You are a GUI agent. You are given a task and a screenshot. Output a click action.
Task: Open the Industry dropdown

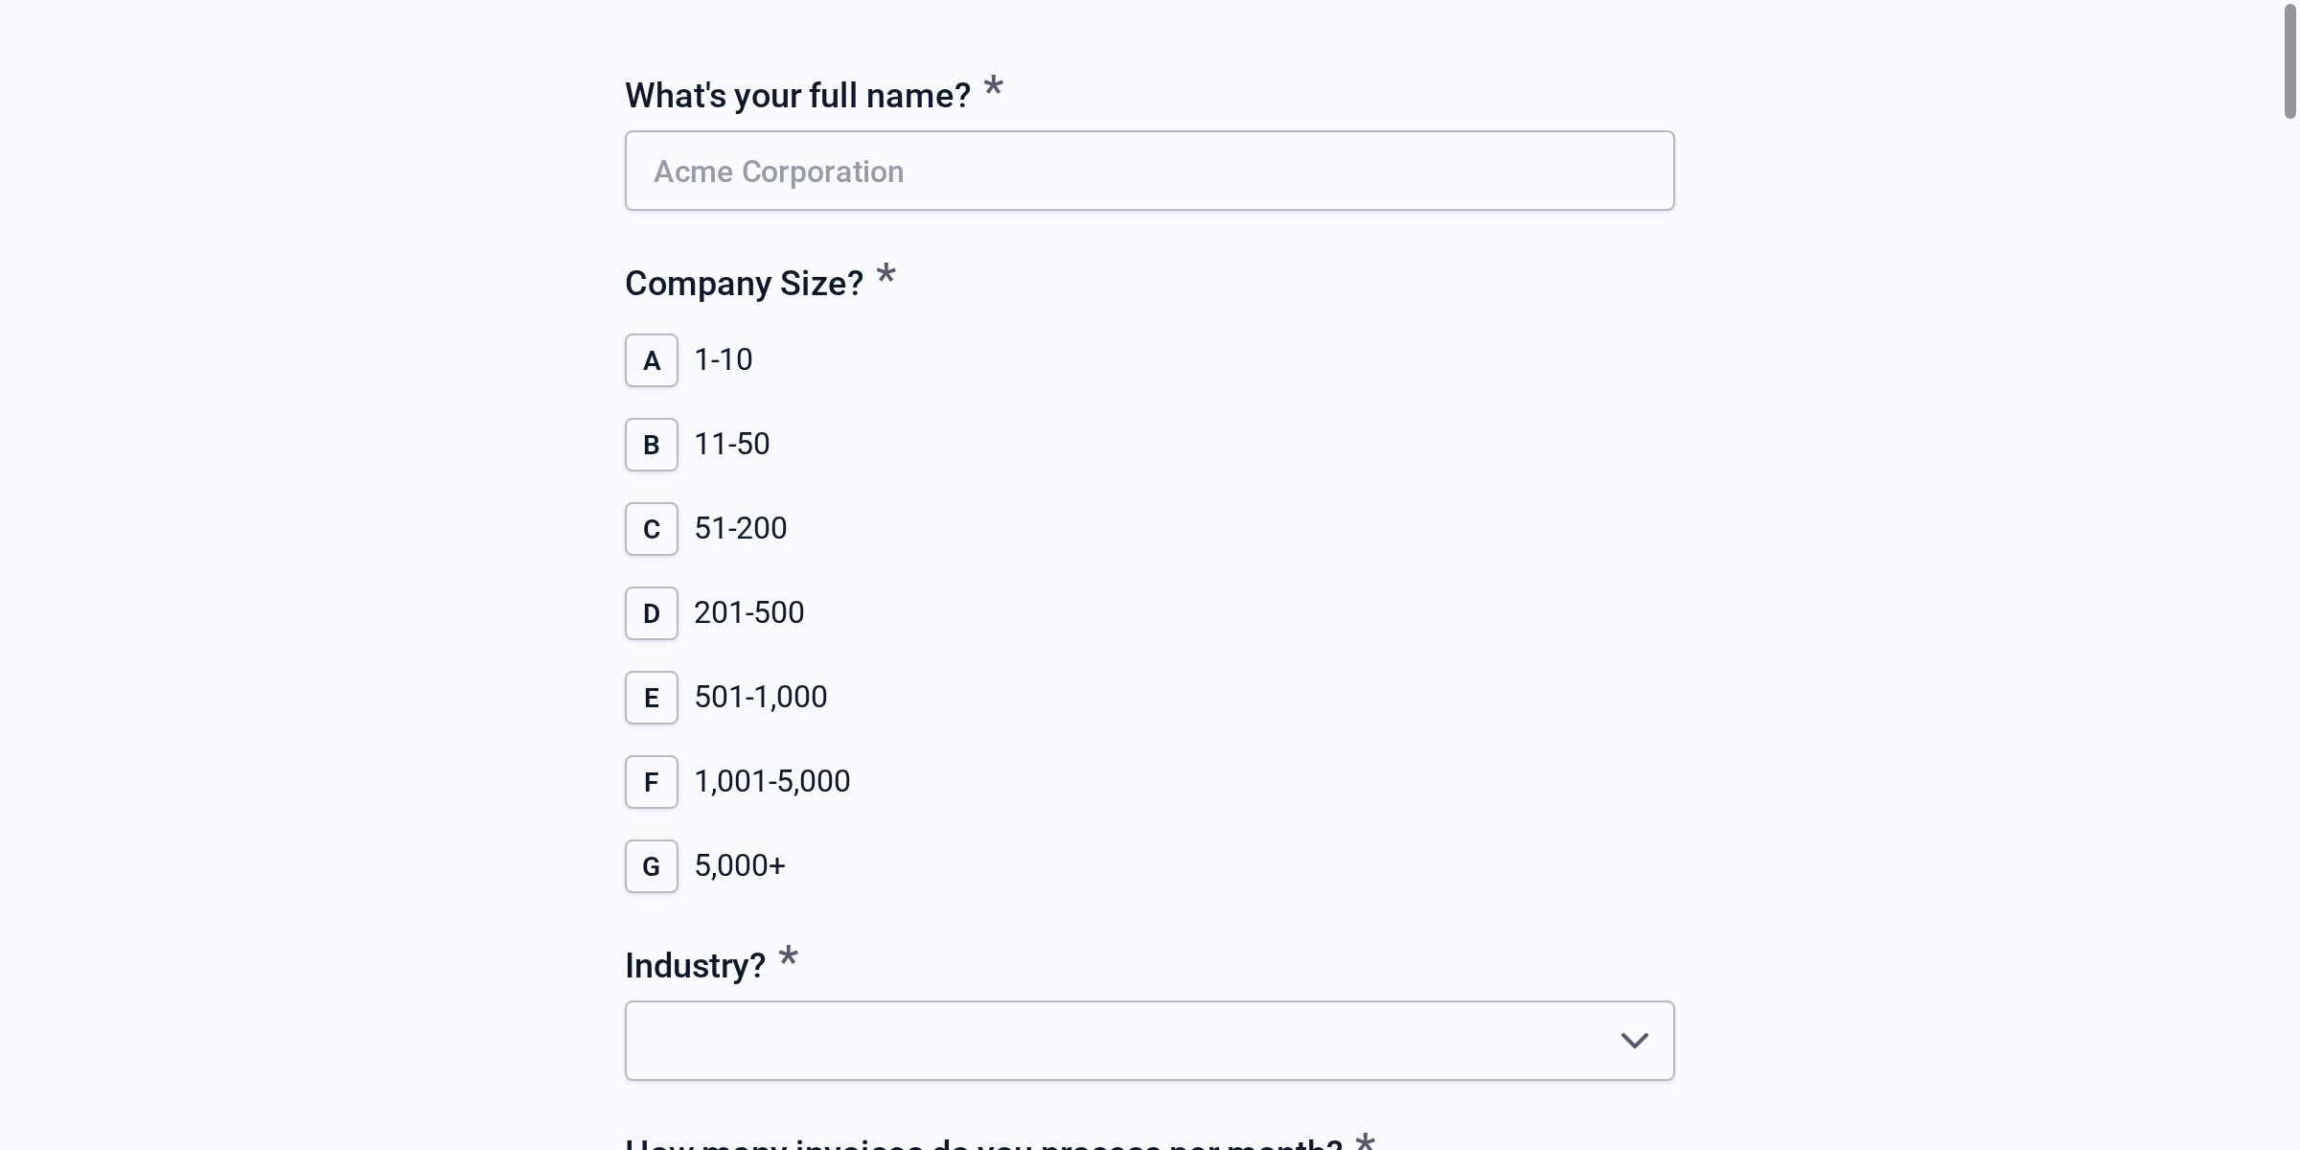[x=1149, y=1040]
